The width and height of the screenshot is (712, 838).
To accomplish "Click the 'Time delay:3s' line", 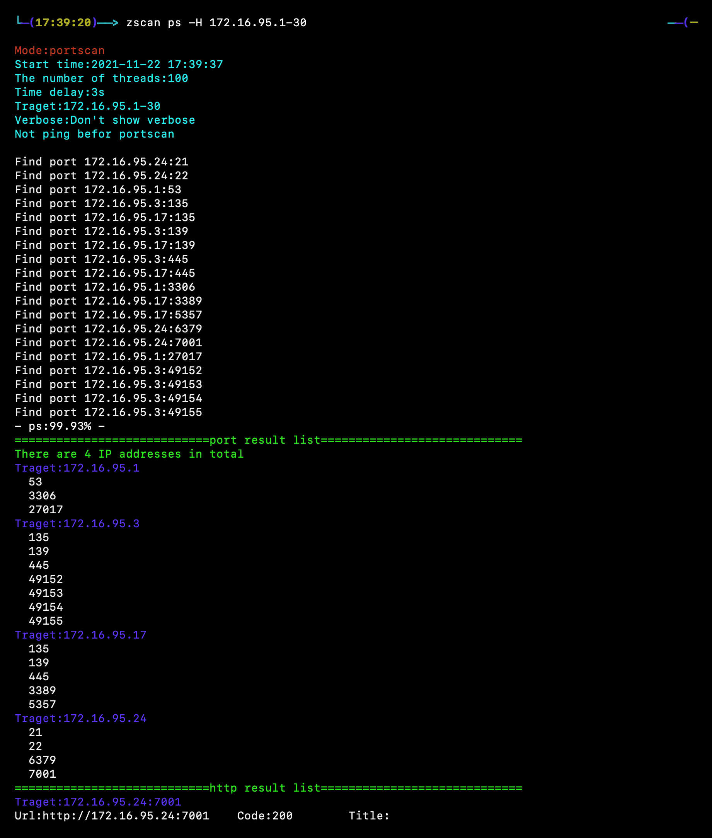I will coord(60,92).
